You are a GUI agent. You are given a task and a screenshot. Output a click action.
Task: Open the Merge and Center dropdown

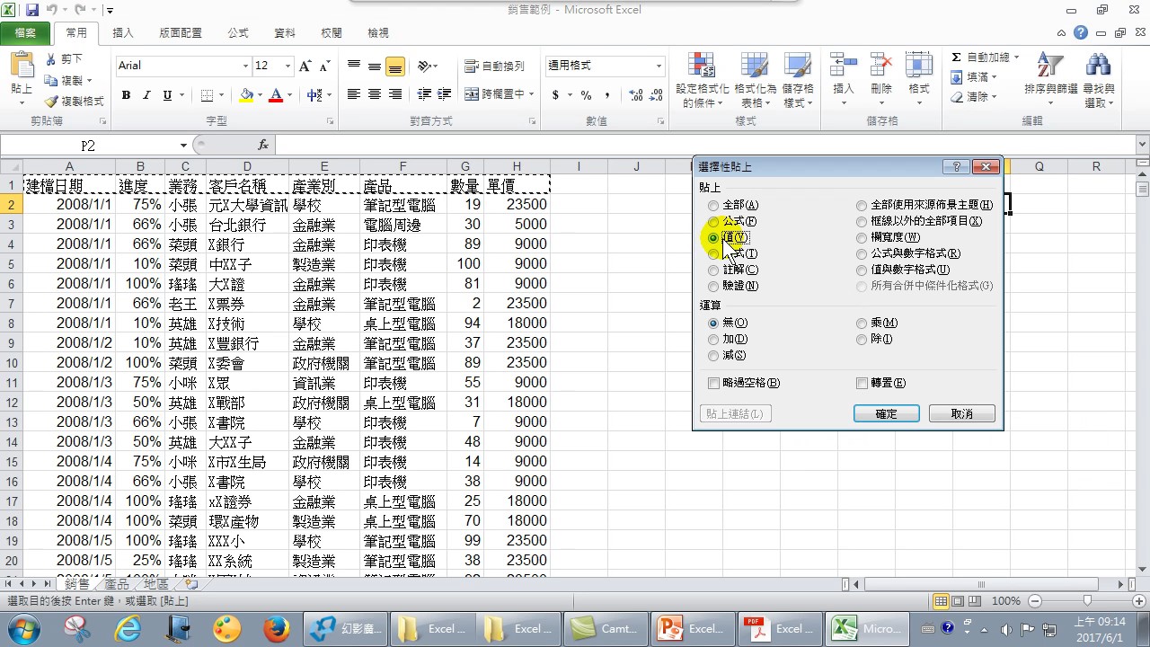[x=532, y=94]
